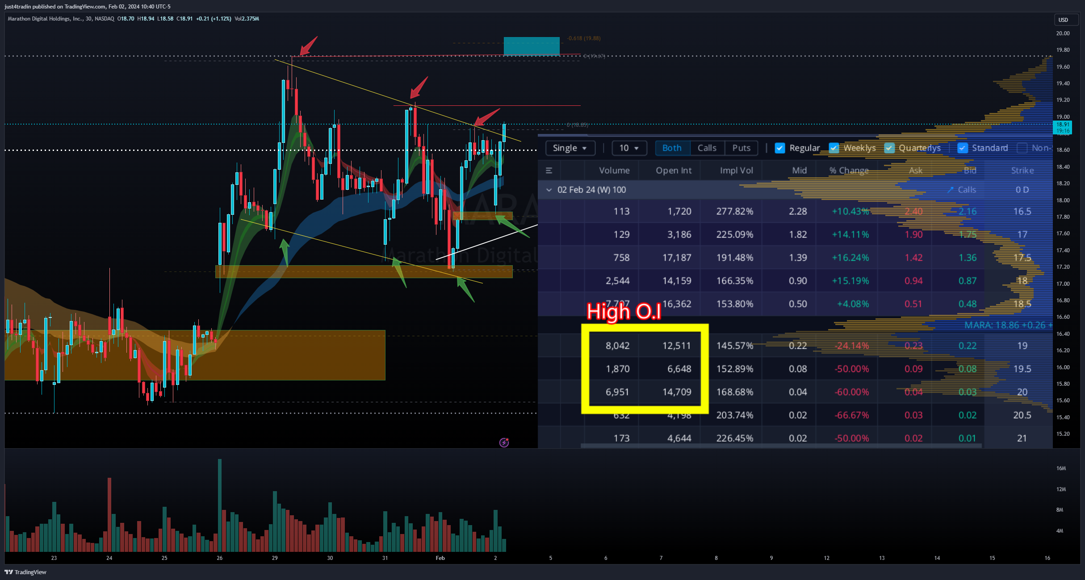Click the Ask column header
Image resolution: width=1085 pixels, height=580 pixels.
916,171
